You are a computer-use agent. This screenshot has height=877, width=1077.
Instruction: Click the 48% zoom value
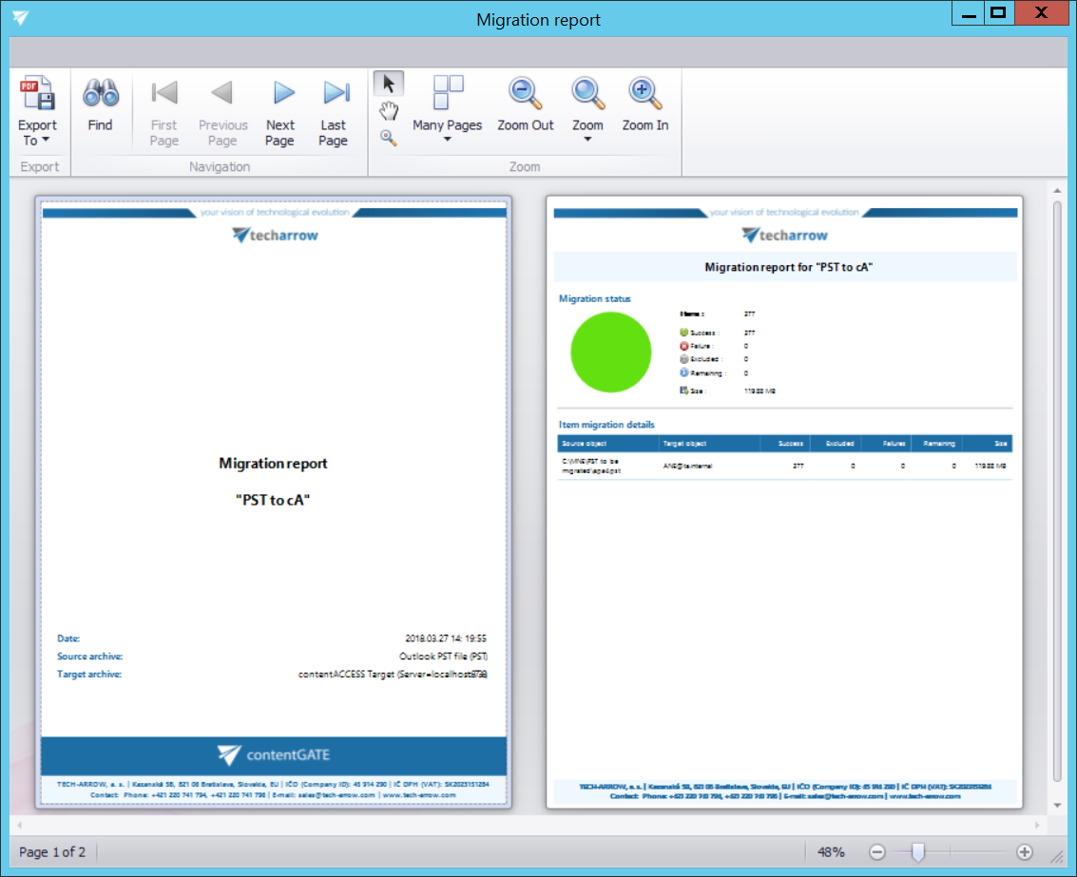pos(831,852)
